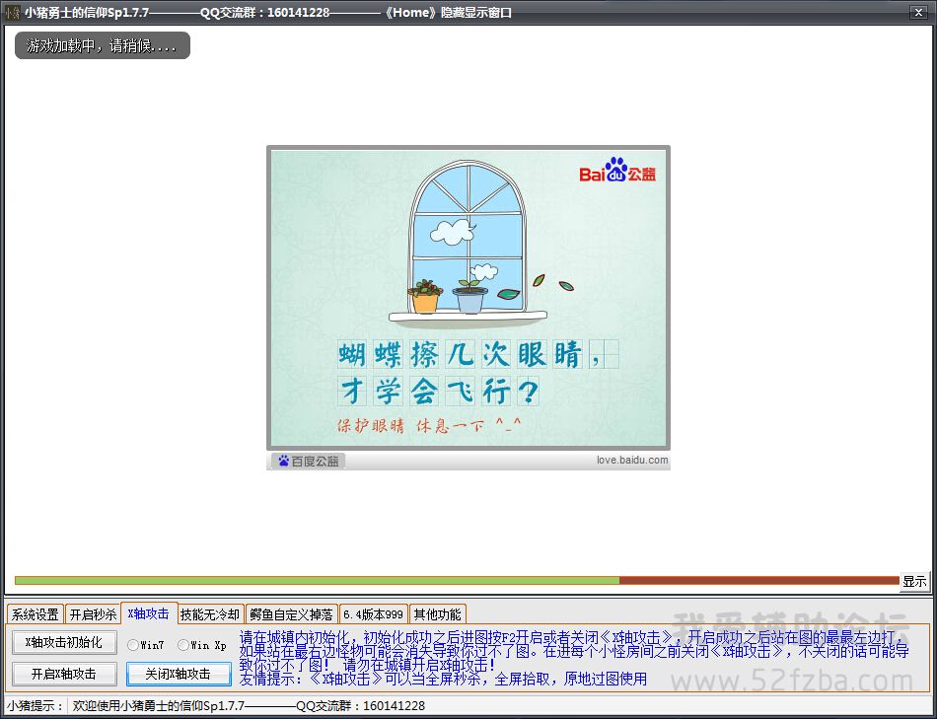Go to the 其他功能 tab

click(x=436, y=614)
